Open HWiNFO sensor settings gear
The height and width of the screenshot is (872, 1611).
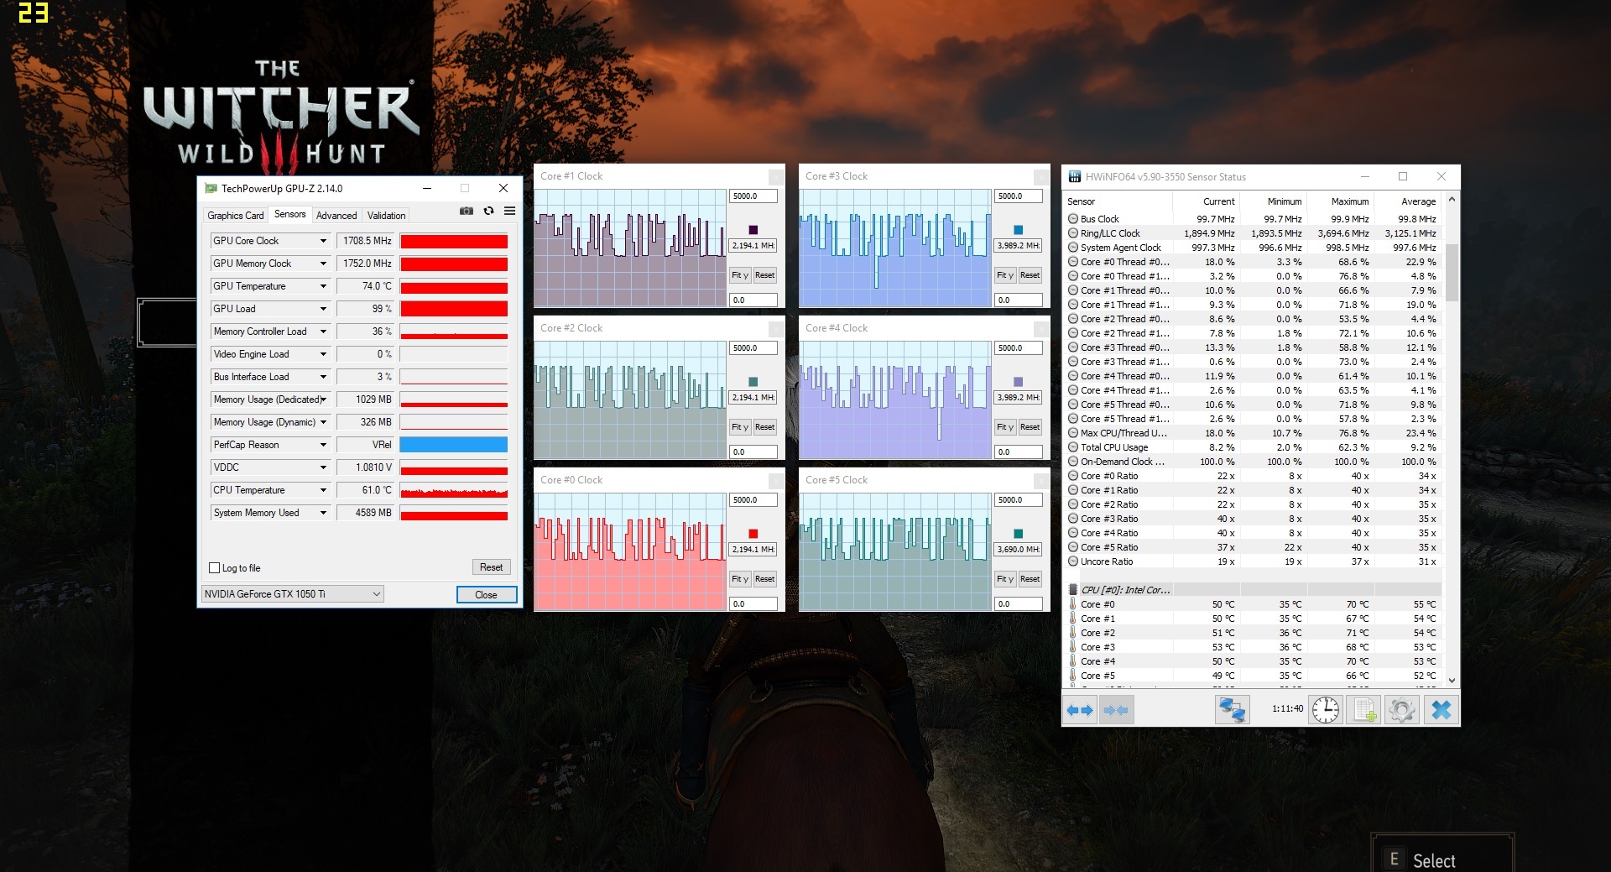pyautogui.click(x=1402, y=710)
